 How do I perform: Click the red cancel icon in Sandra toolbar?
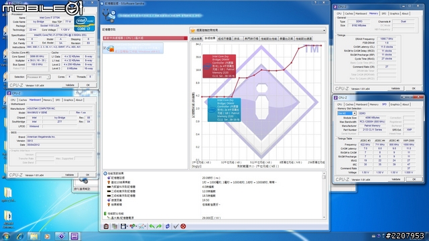[183, 226]
